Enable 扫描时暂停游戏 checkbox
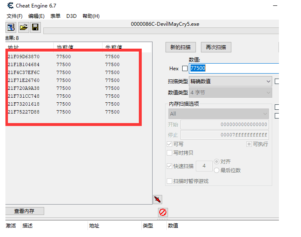The height and width of the screenshot is (237, 301). 170,181
